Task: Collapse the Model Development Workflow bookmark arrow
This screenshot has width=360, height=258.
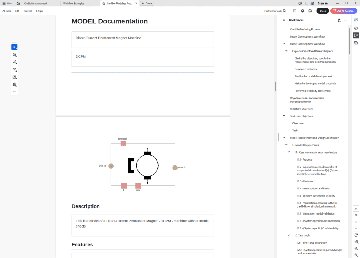Action: click(x=284, y=43)
